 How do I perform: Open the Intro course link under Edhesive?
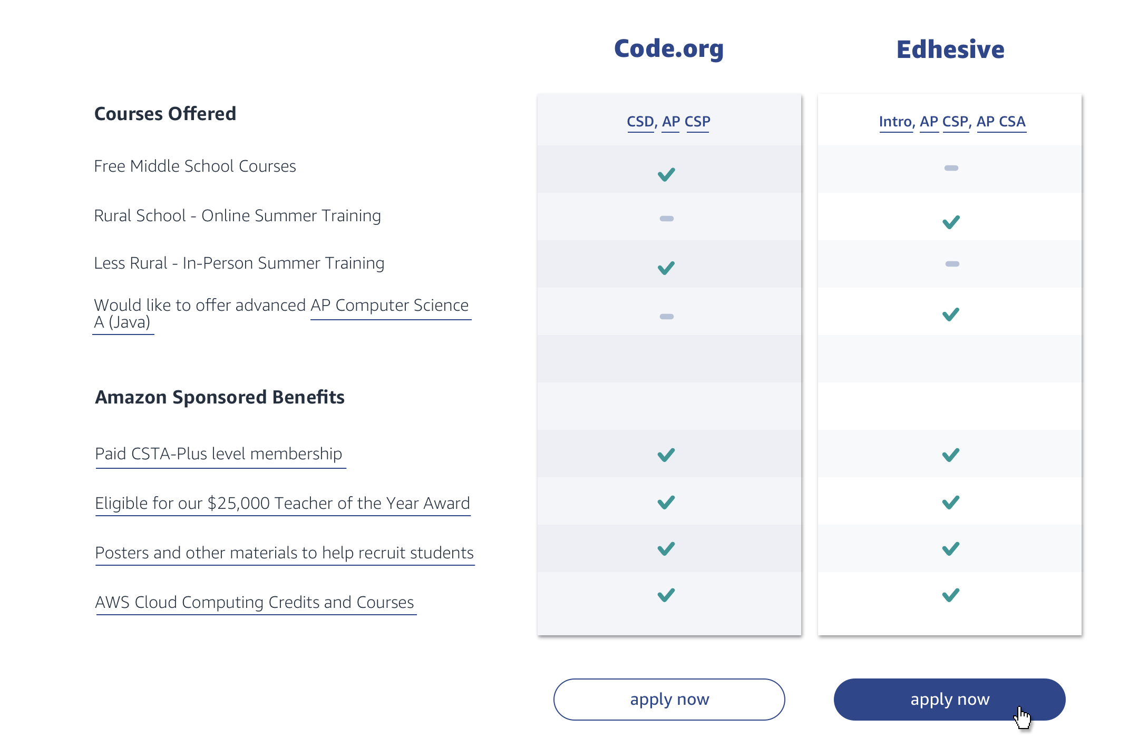click(895, 122)
